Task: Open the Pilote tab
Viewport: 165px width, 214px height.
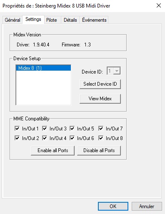Action: (x=52, y=20)
